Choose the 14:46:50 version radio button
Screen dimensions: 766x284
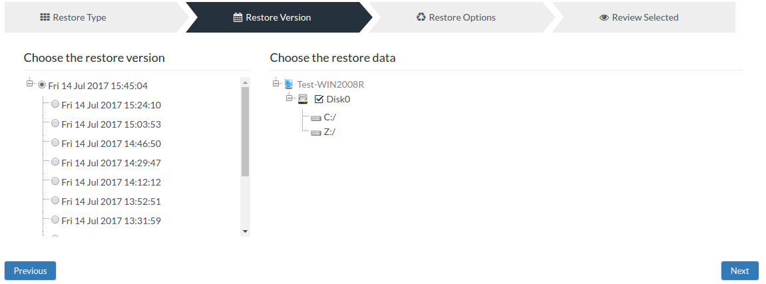tap(55, 142)
